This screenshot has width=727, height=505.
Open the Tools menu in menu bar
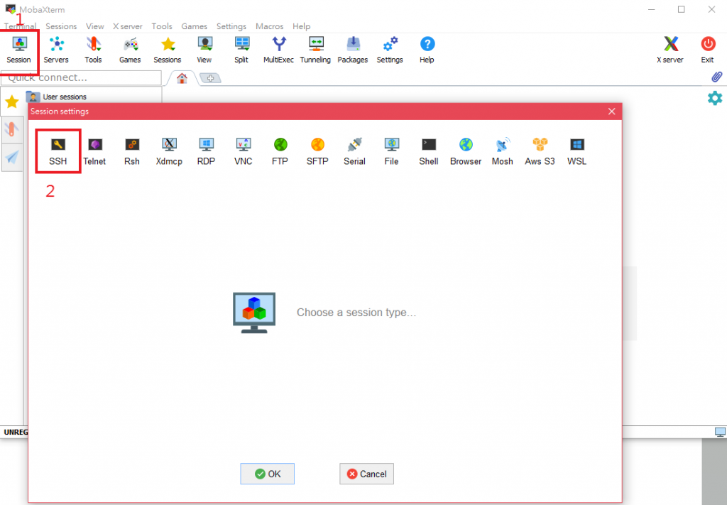tap(162, 26)
